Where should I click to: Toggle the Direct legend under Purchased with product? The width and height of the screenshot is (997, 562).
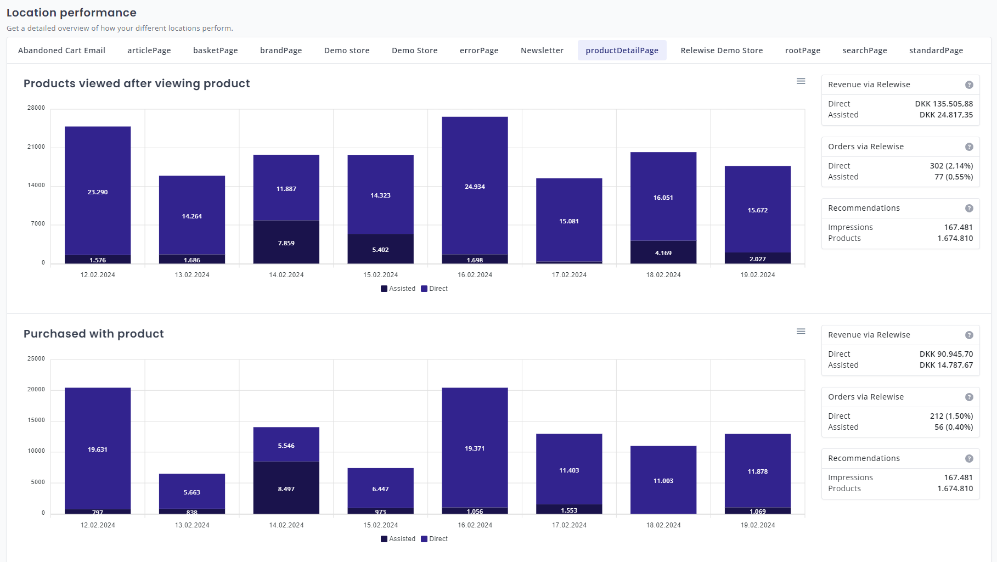tap(435, 539)
